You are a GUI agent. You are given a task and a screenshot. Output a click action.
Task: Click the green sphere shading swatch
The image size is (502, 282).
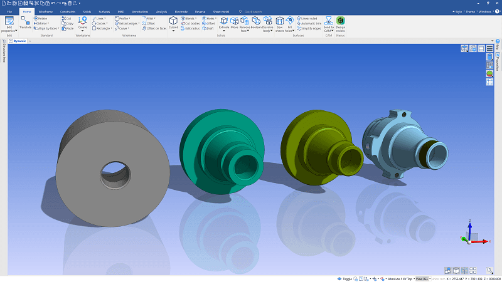click(489, 74)
